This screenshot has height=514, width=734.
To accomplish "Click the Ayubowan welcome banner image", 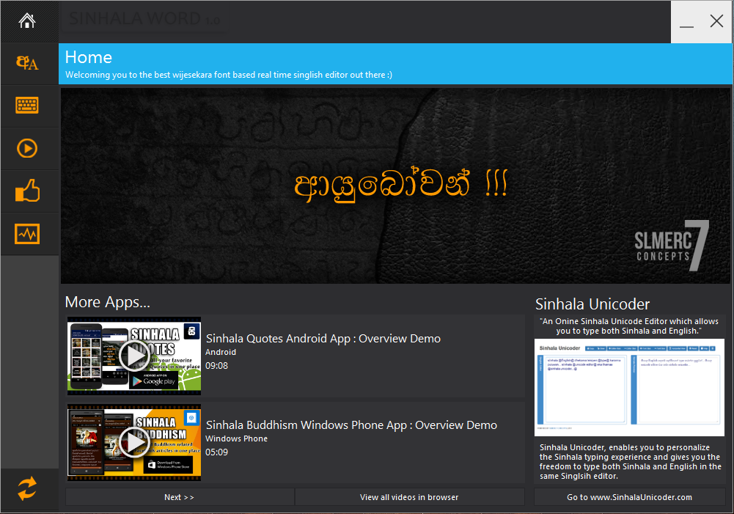I will coord(395,186).
